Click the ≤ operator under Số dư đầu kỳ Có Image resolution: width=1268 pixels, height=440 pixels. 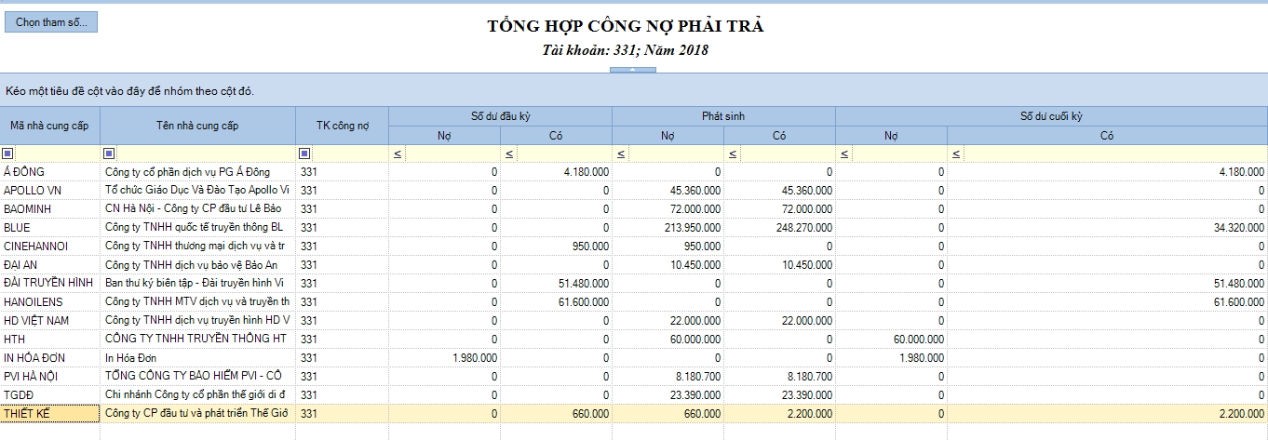tap(509, 153)
